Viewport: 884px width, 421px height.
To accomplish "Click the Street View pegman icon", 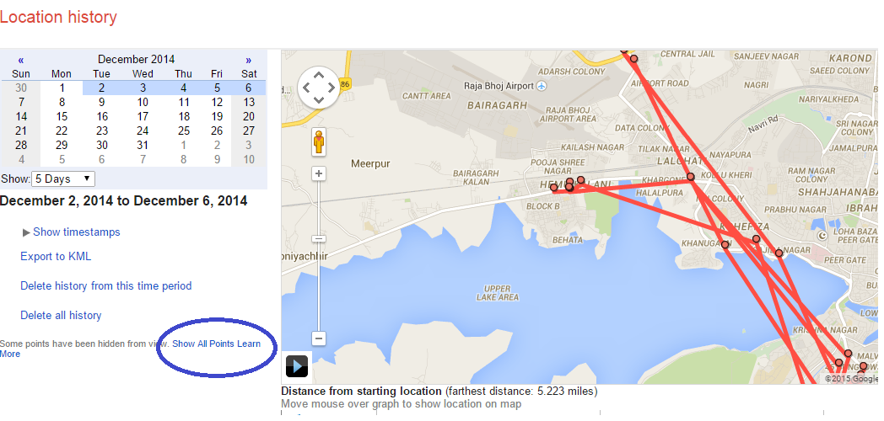I will pyautogui.click(x=319, y=141).
